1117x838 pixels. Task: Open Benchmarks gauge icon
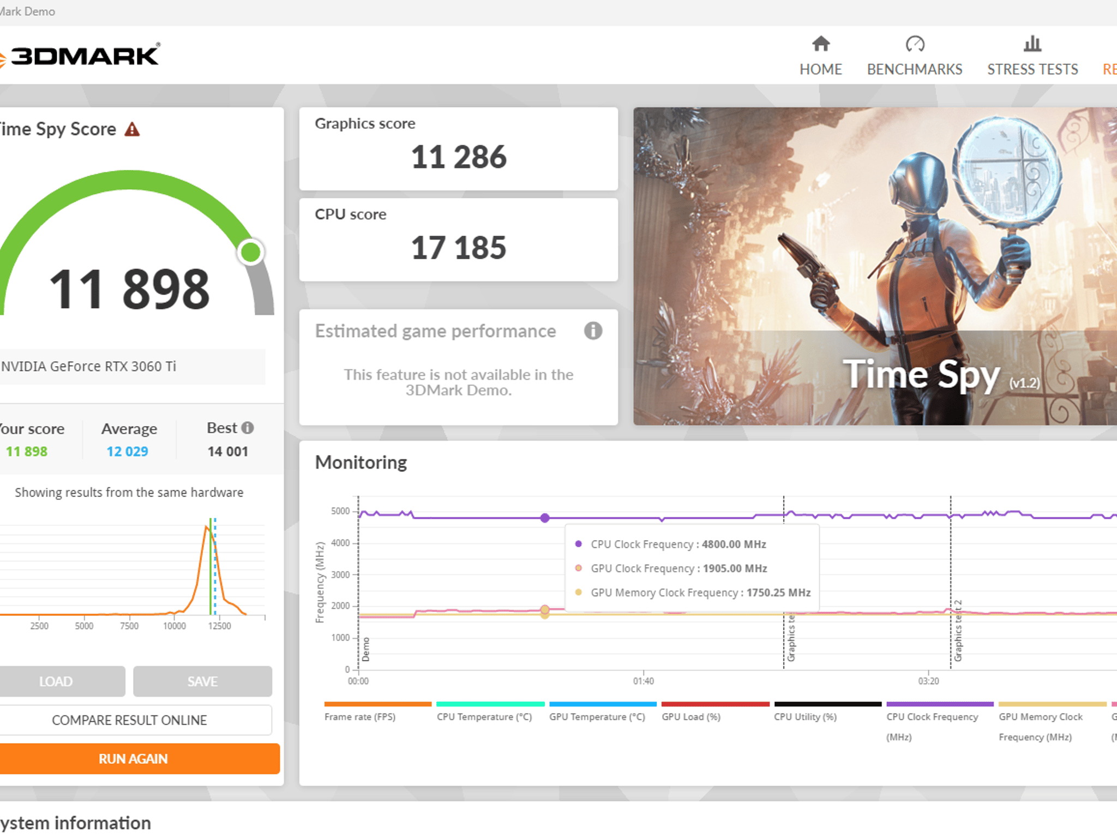point(915,44)
